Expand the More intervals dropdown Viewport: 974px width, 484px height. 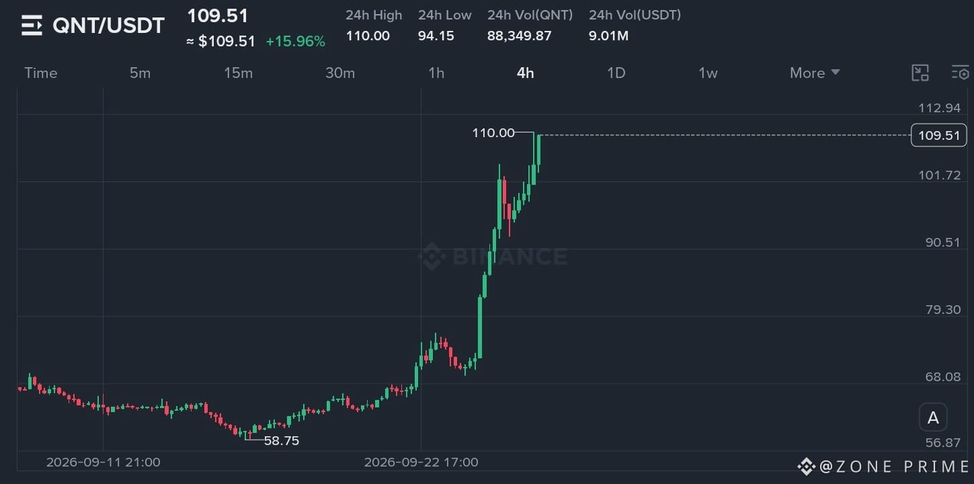tap(815, 73)
